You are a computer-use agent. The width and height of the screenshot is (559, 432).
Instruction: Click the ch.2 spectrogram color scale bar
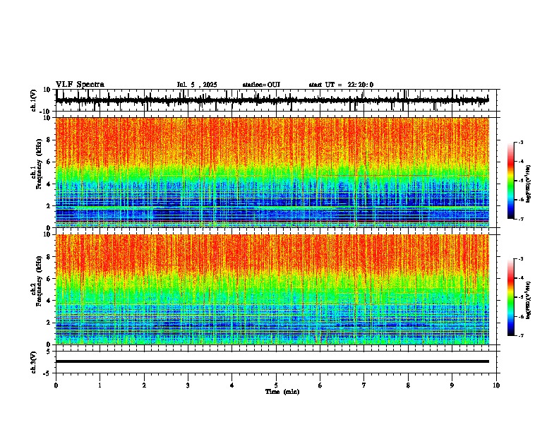click(x=510, y=297)
